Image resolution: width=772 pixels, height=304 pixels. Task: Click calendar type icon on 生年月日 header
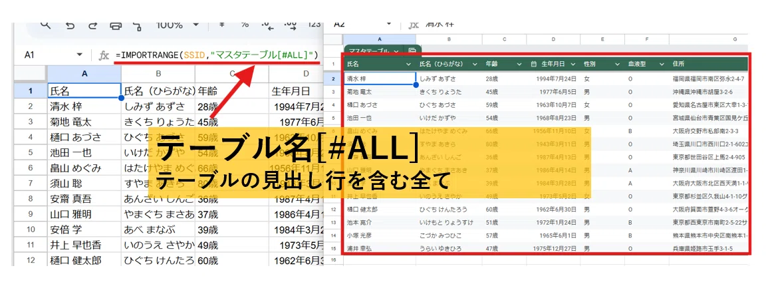tap(534, 64)
